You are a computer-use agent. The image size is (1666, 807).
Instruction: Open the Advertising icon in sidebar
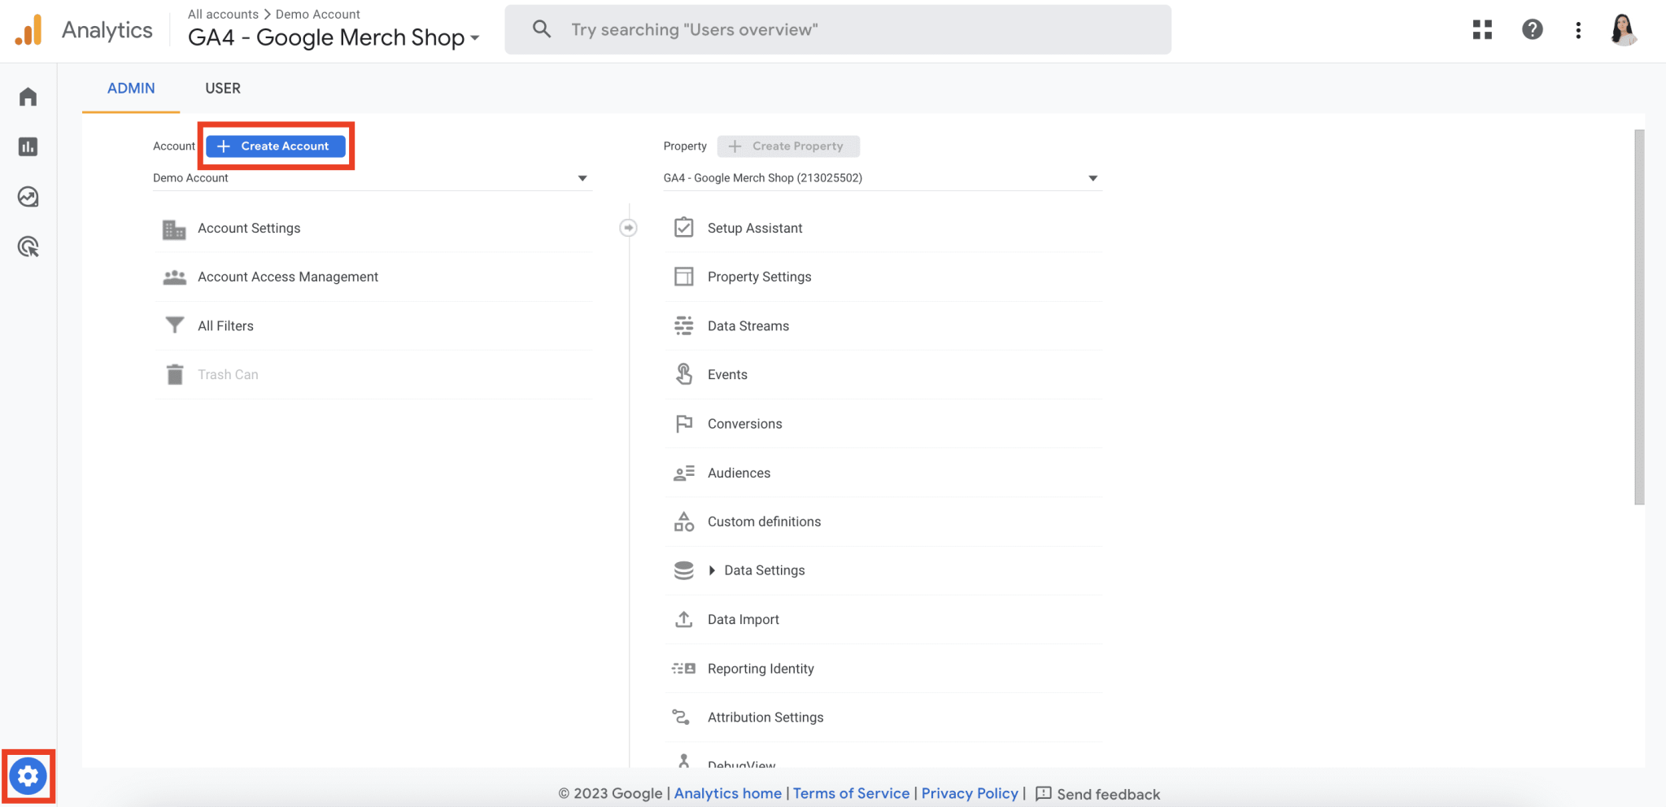tap(28, 246)
